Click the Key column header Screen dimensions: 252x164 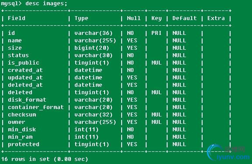156,18
